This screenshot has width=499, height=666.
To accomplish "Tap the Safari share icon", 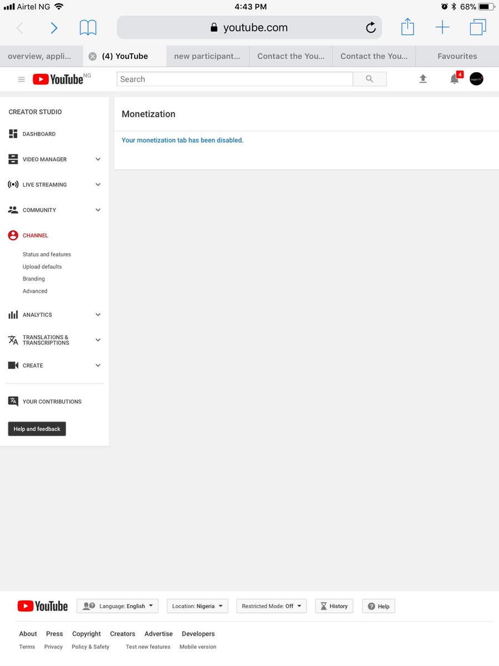I will point(408,27).
